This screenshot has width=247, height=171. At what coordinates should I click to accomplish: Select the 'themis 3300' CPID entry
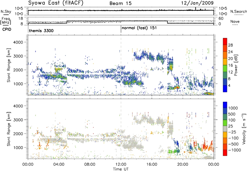[41, 31]
